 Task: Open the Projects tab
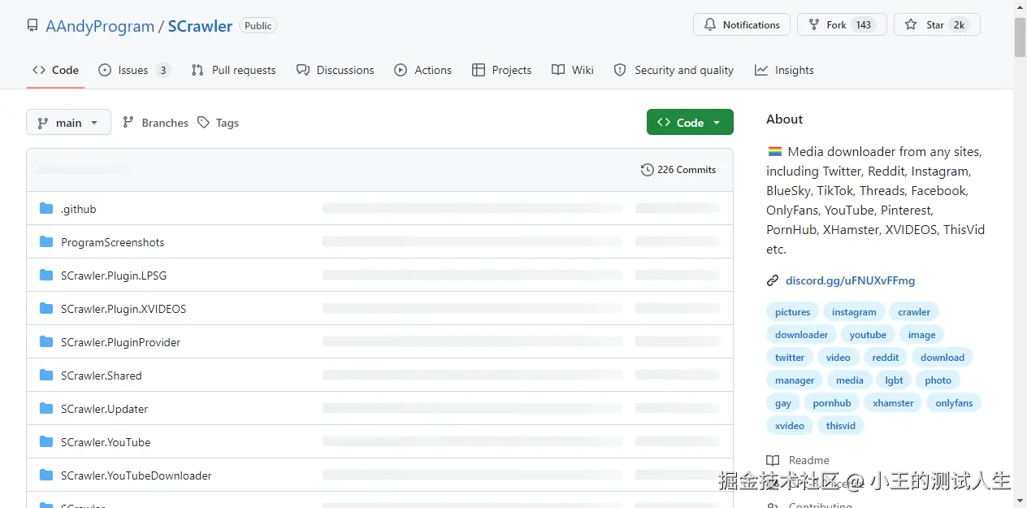pos(501,70)
